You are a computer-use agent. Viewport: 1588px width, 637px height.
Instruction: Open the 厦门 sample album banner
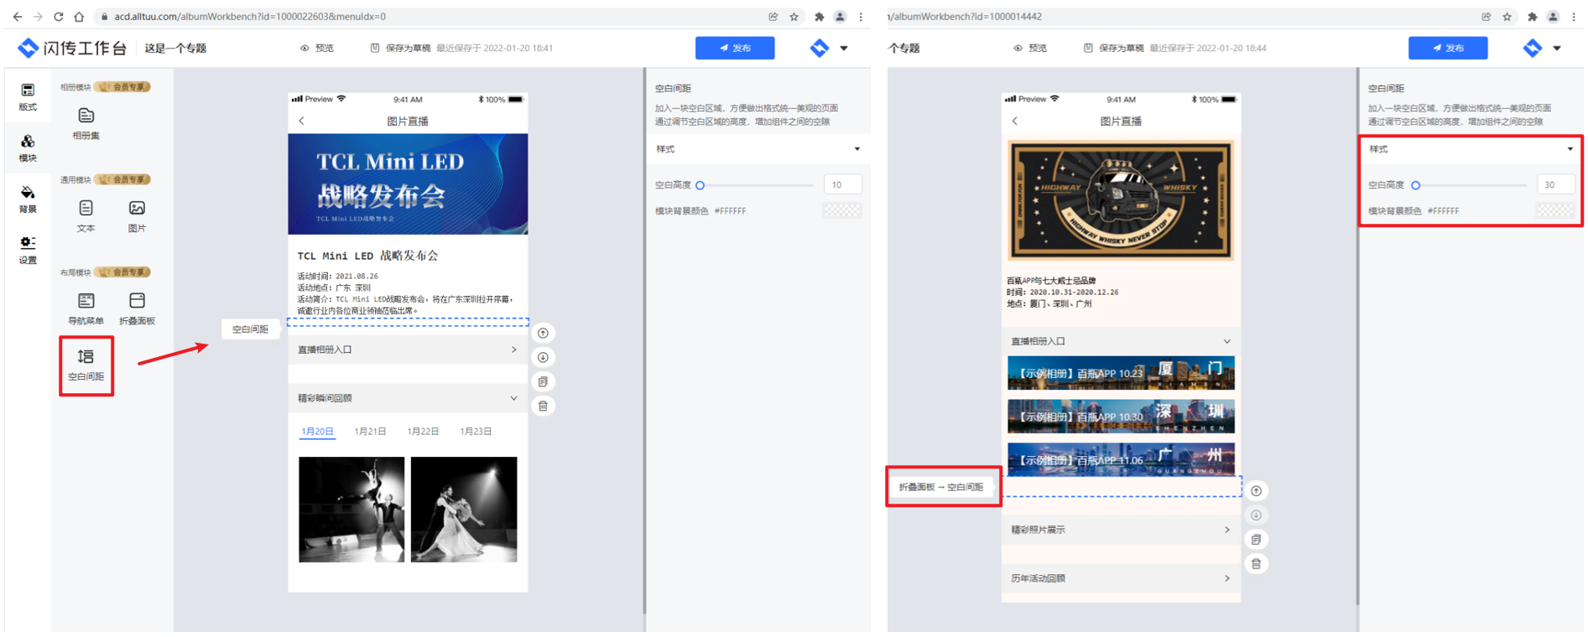tap(1121, 373)
